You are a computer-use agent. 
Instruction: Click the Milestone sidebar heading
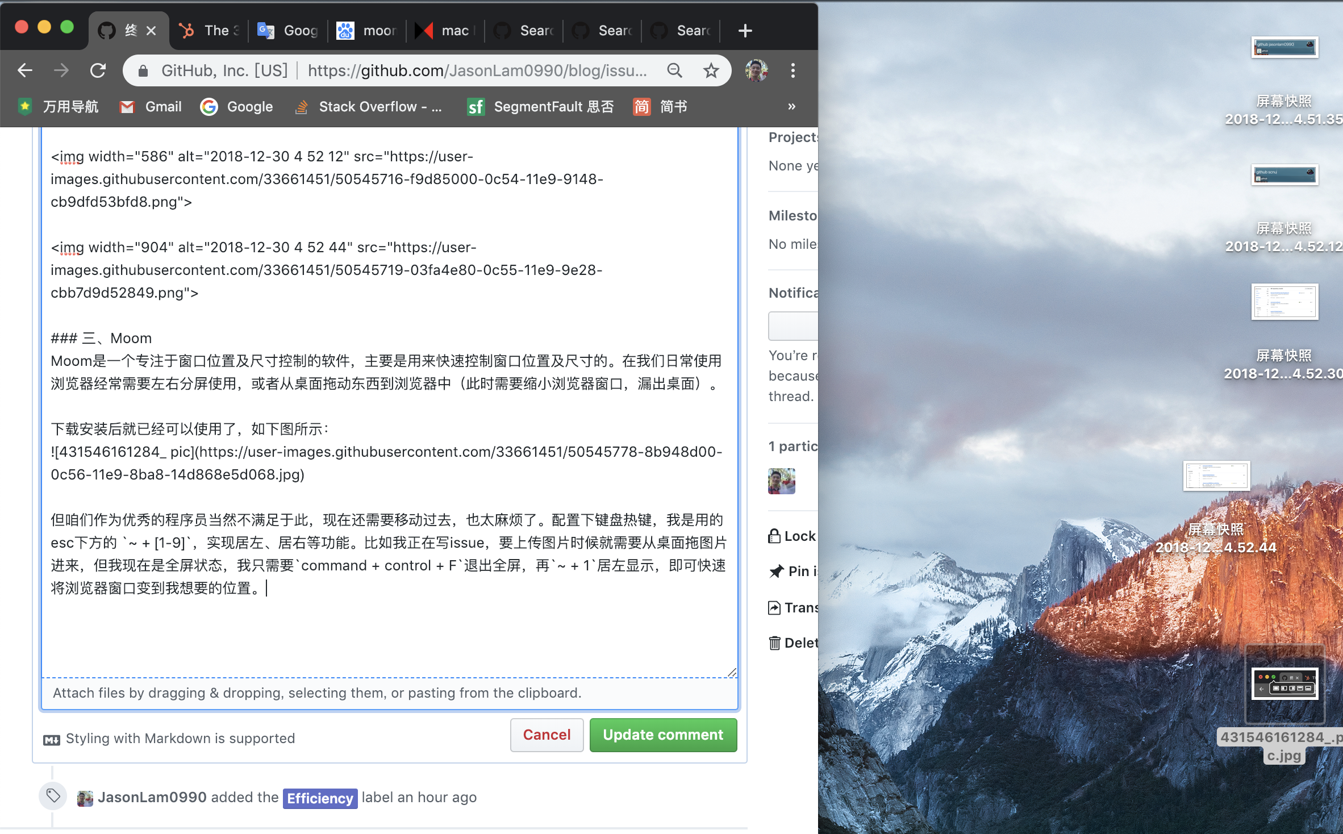pyautogui.click(x=793, y=216)
